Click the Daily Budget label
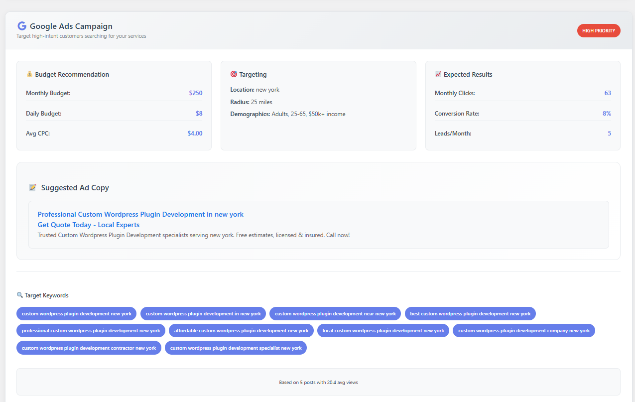 coord(44,114)
